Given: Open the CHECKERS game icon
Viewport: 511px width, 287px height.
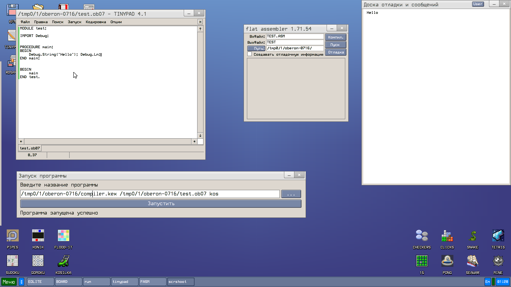Looking at the screenshot, I should click(x=422, y=236).
